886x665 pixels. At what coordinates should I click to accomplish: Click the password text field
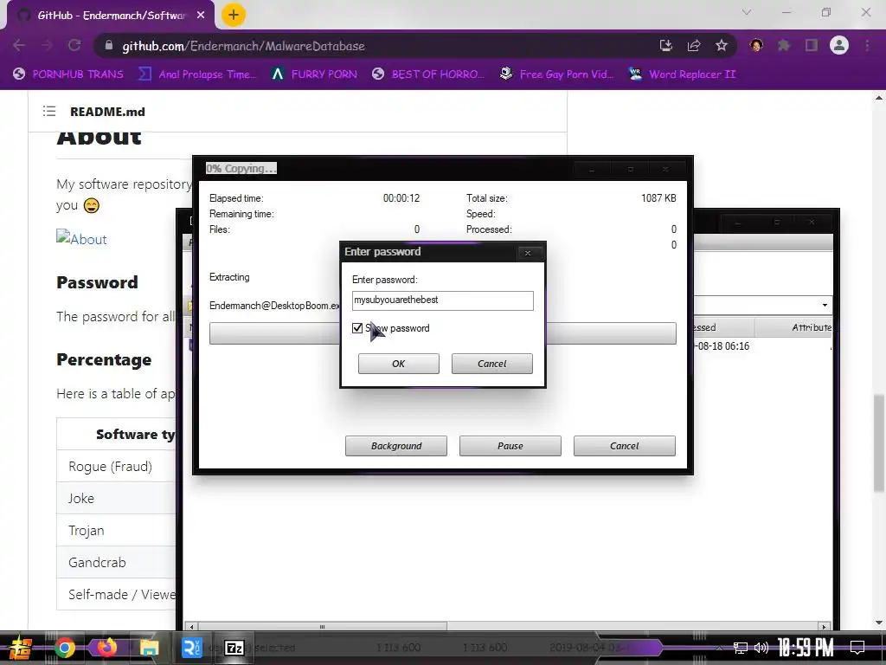[x=442, y=300]
